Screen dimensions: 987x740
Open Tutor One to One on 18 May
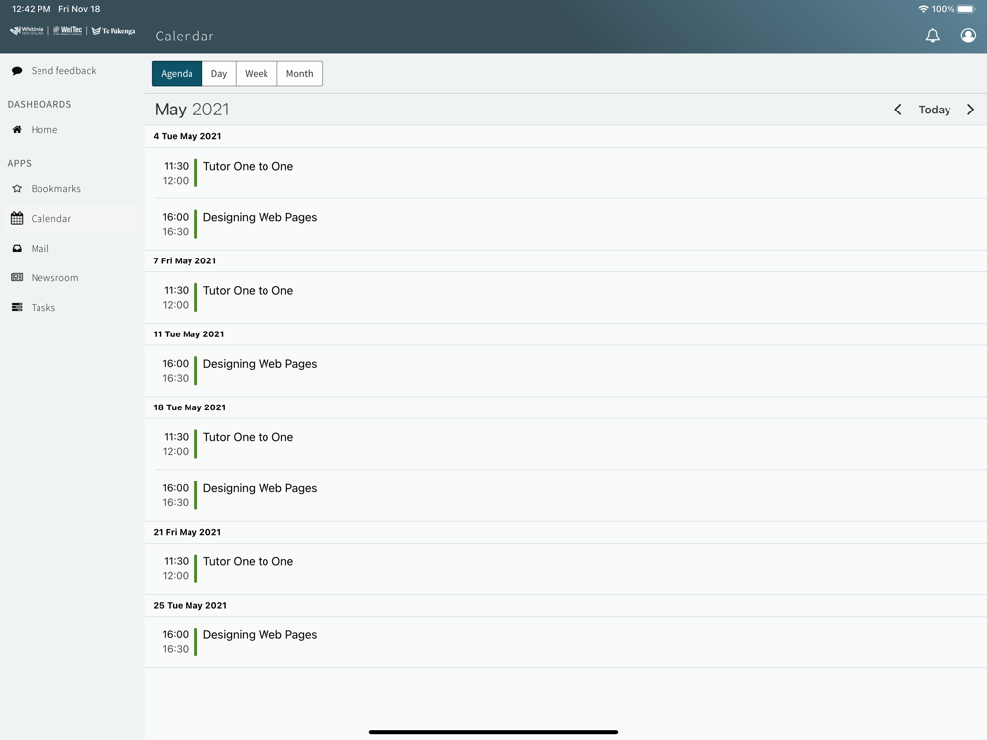pos(566,444)
